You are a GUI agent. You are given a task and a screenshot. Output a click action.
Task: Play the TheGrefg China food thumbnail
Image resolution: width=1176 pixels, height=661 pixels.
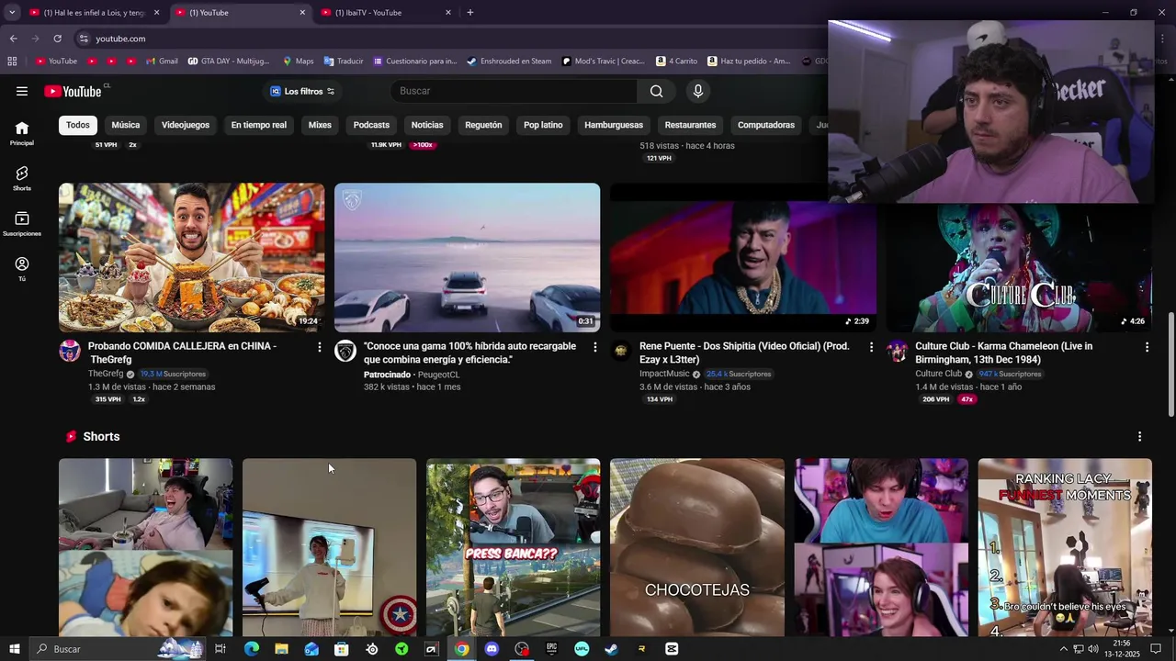point(191,257)
